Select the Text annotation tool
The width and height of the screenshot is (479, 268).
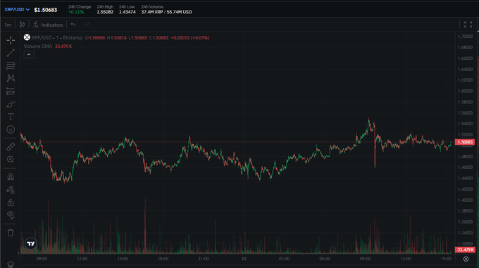[11, 117]
